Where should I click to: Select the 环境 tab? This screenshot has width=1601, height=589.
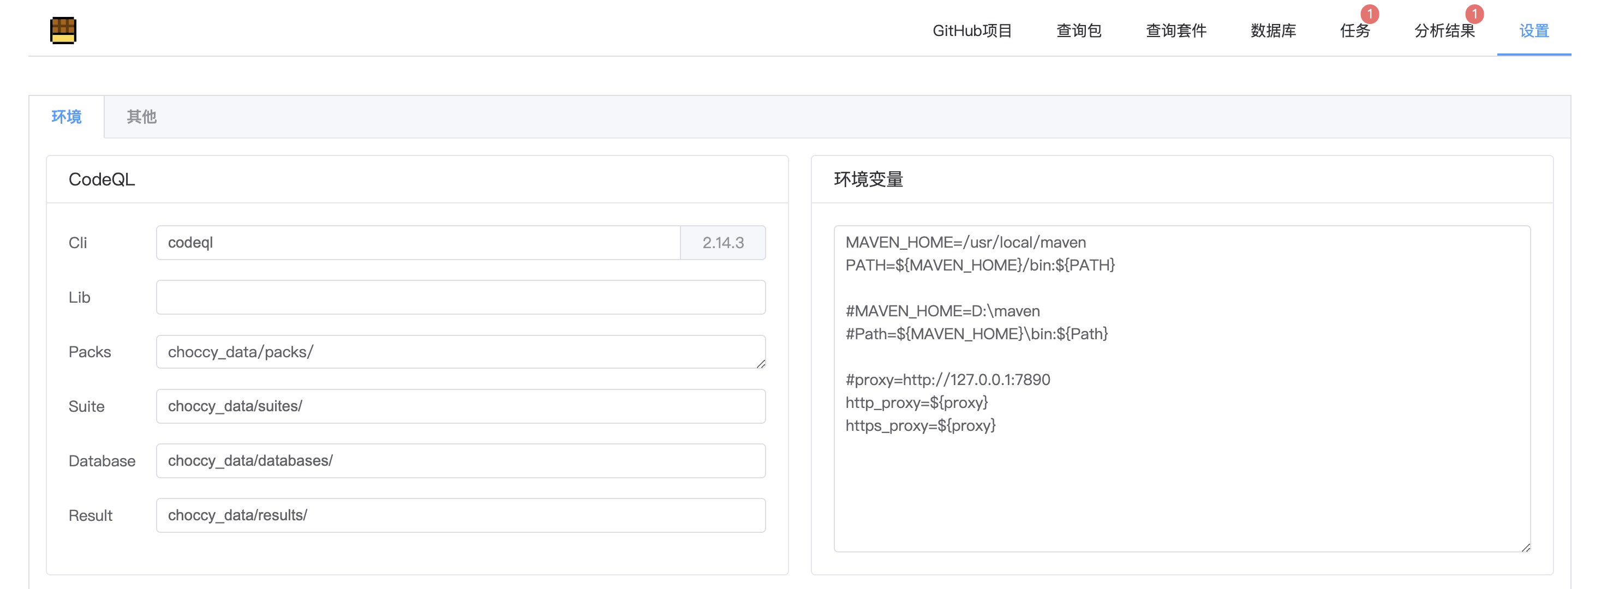tap(66, 117)
